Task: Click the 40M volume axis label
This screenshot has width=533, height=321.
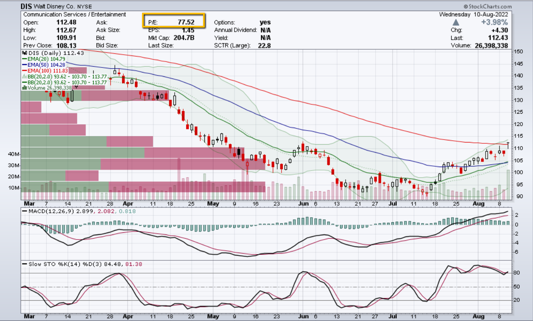Action: (x=14, y=154)
